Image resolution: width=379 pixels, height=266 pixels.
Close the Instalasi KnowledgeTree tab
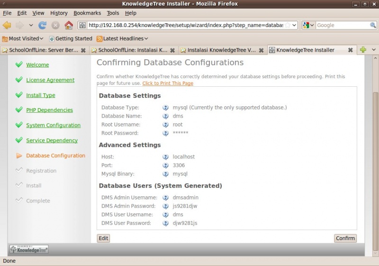261,50
